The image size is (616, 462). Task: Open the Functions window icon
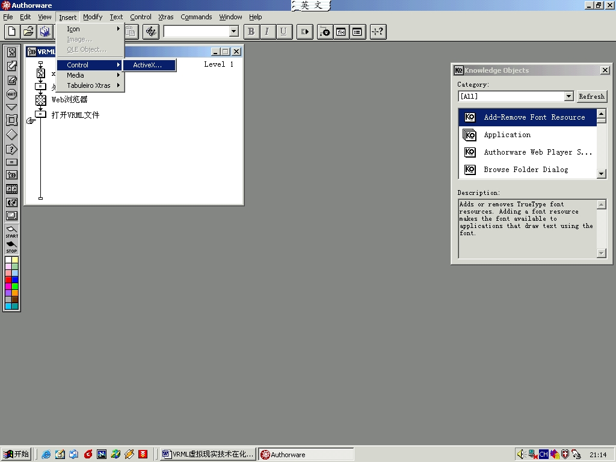pos(341,32)
